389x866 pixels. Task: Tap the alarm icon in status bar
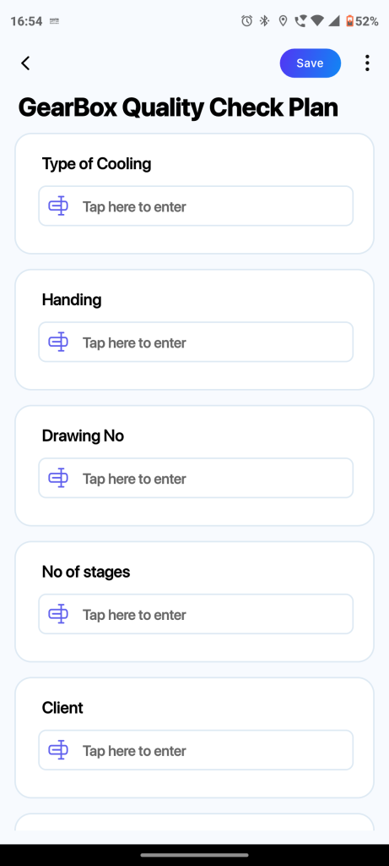coord(247,21)
